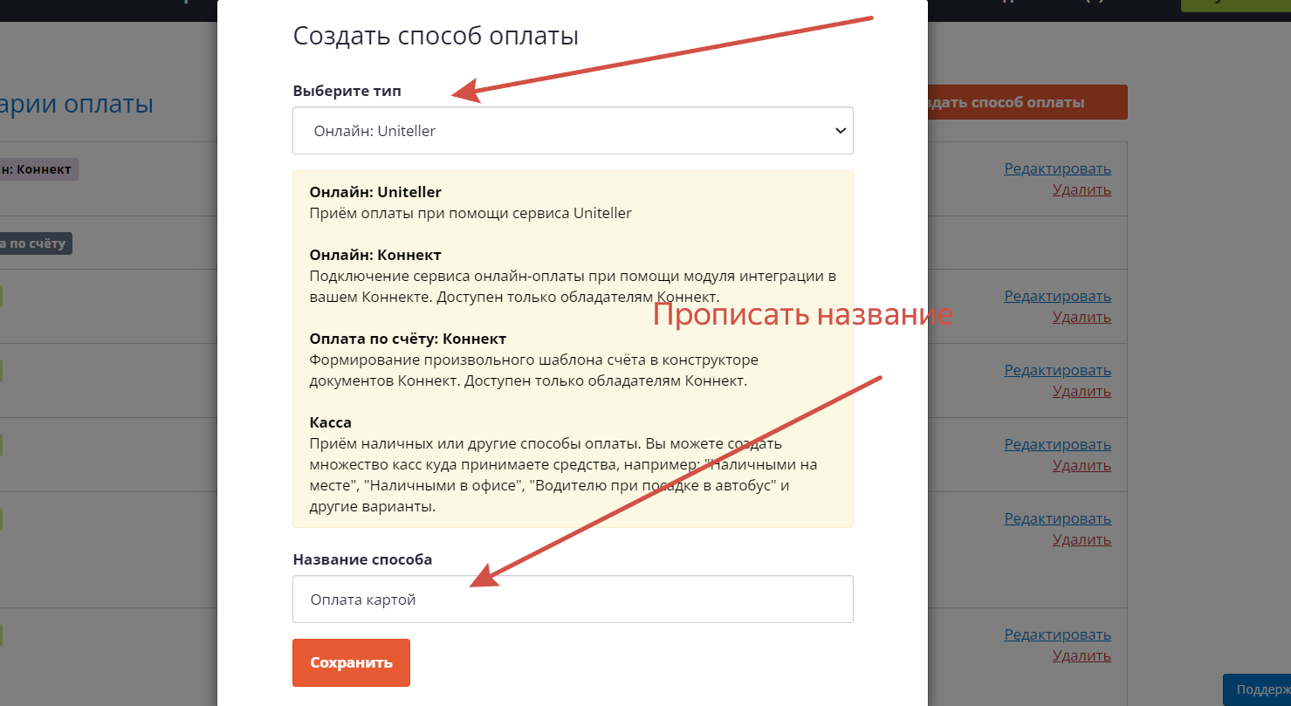
Task: Click the Приём оплаты при помощи сервиса Uniteller text
Action: point(470,213)
